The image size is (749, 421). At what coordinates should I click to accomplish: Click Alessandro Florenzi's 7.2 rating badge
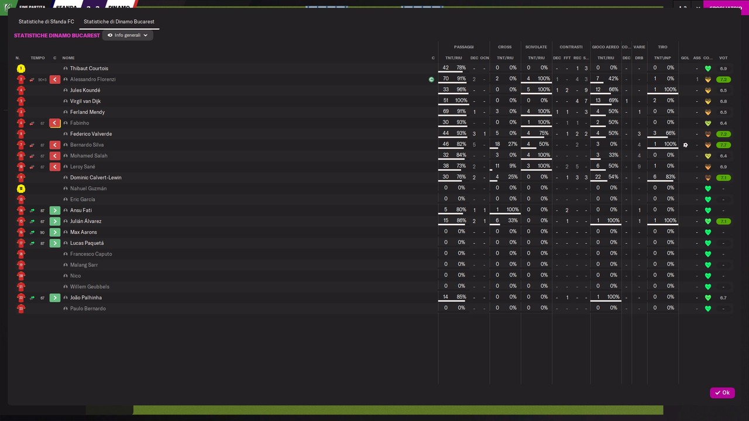(723, 80)
